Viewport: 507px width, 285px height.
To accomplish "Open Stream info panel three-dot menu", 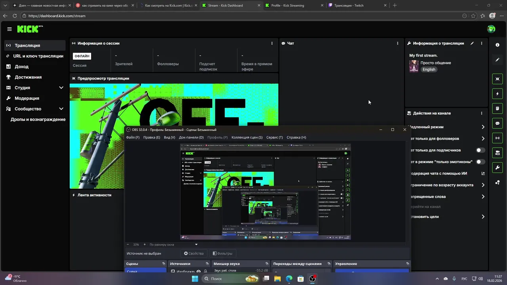I will click(x=482, y=43).
